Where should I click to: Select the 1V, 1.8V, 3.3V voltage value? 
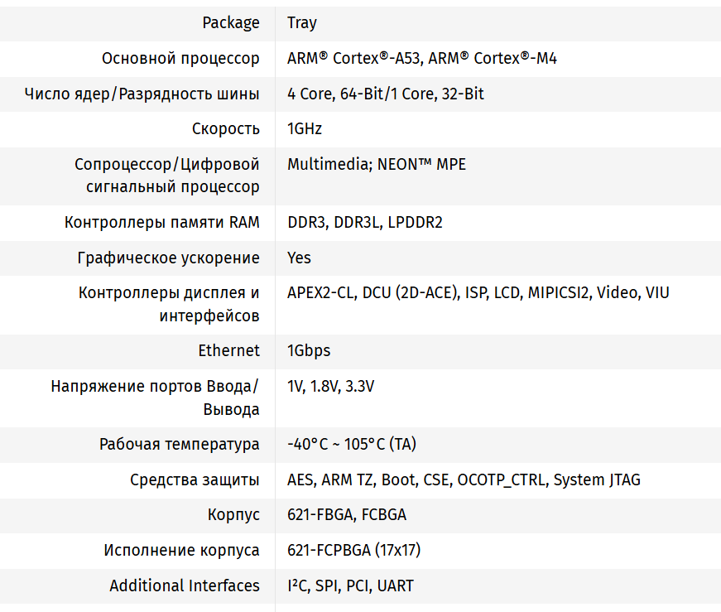331,387
